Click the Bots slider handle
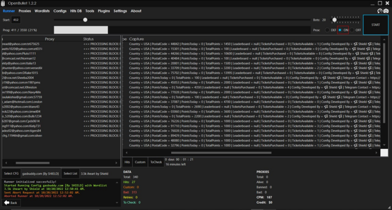Viewport: 392px width, 210px height. [334, 20]
